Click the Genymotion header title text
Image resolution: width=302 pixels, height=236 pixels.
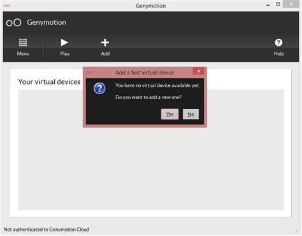(47, 22)
